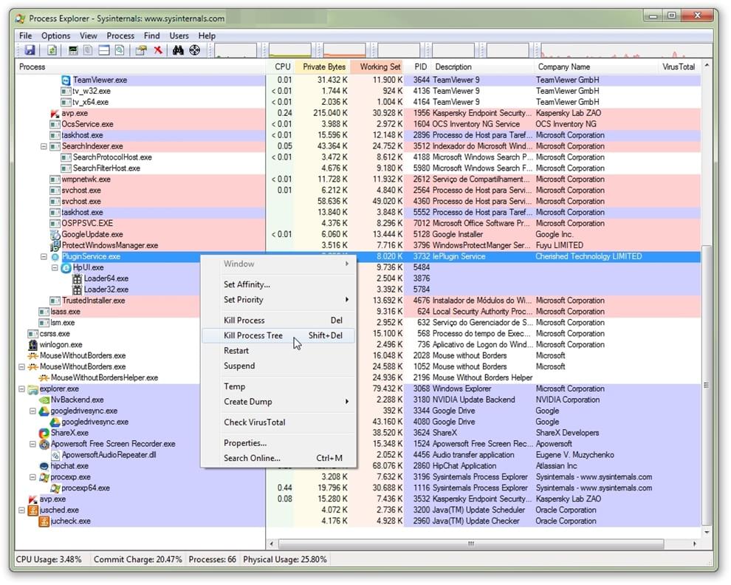Open the File menu
Image resolution: width=731 pixels, height=585 pixels.
[x=26, y=36]
